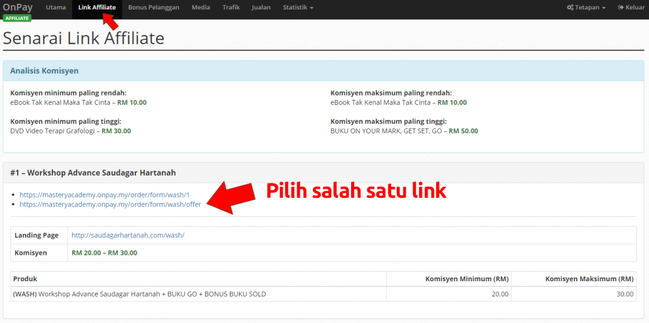Click the Komisyen Minimum (RM) column header
The height and width of the screenshot is (323, 649).
tap(466, 279)
